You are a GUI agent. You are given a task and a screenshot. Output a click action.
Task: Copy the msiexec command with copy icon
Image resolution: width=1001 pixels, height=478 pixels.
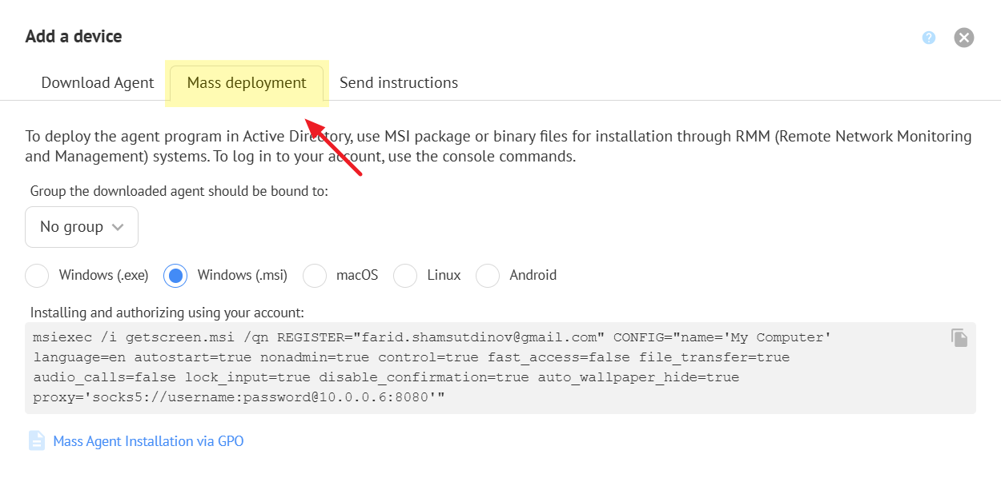(x=959, y=338)
